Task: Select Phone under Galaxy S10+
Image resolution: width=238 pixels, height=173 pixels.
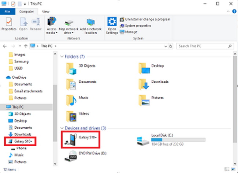Action: 19,148
